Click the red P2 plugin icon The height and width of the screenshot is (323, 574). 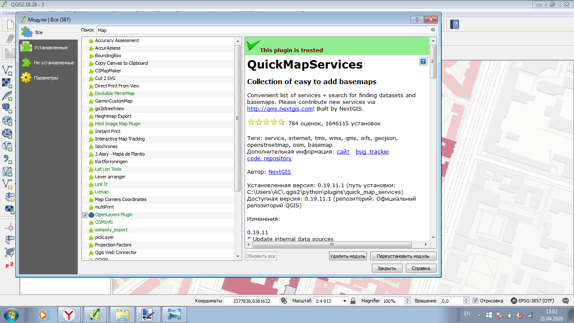tap(9, 265)
